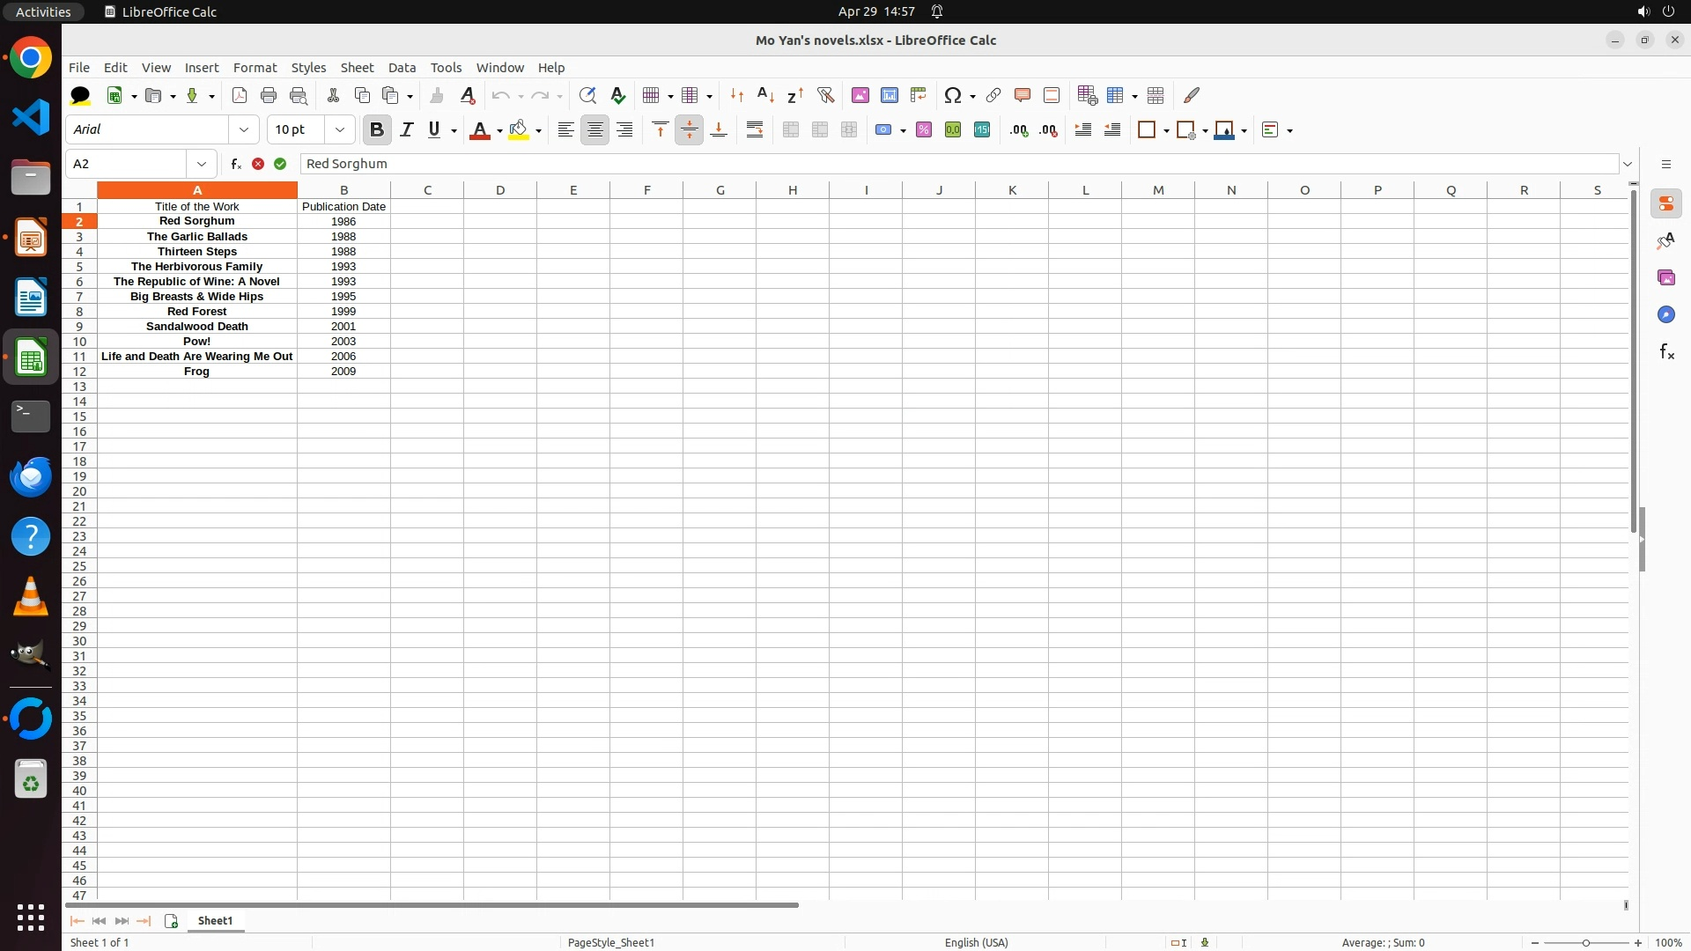Toggle Bold formatting button

377,129
